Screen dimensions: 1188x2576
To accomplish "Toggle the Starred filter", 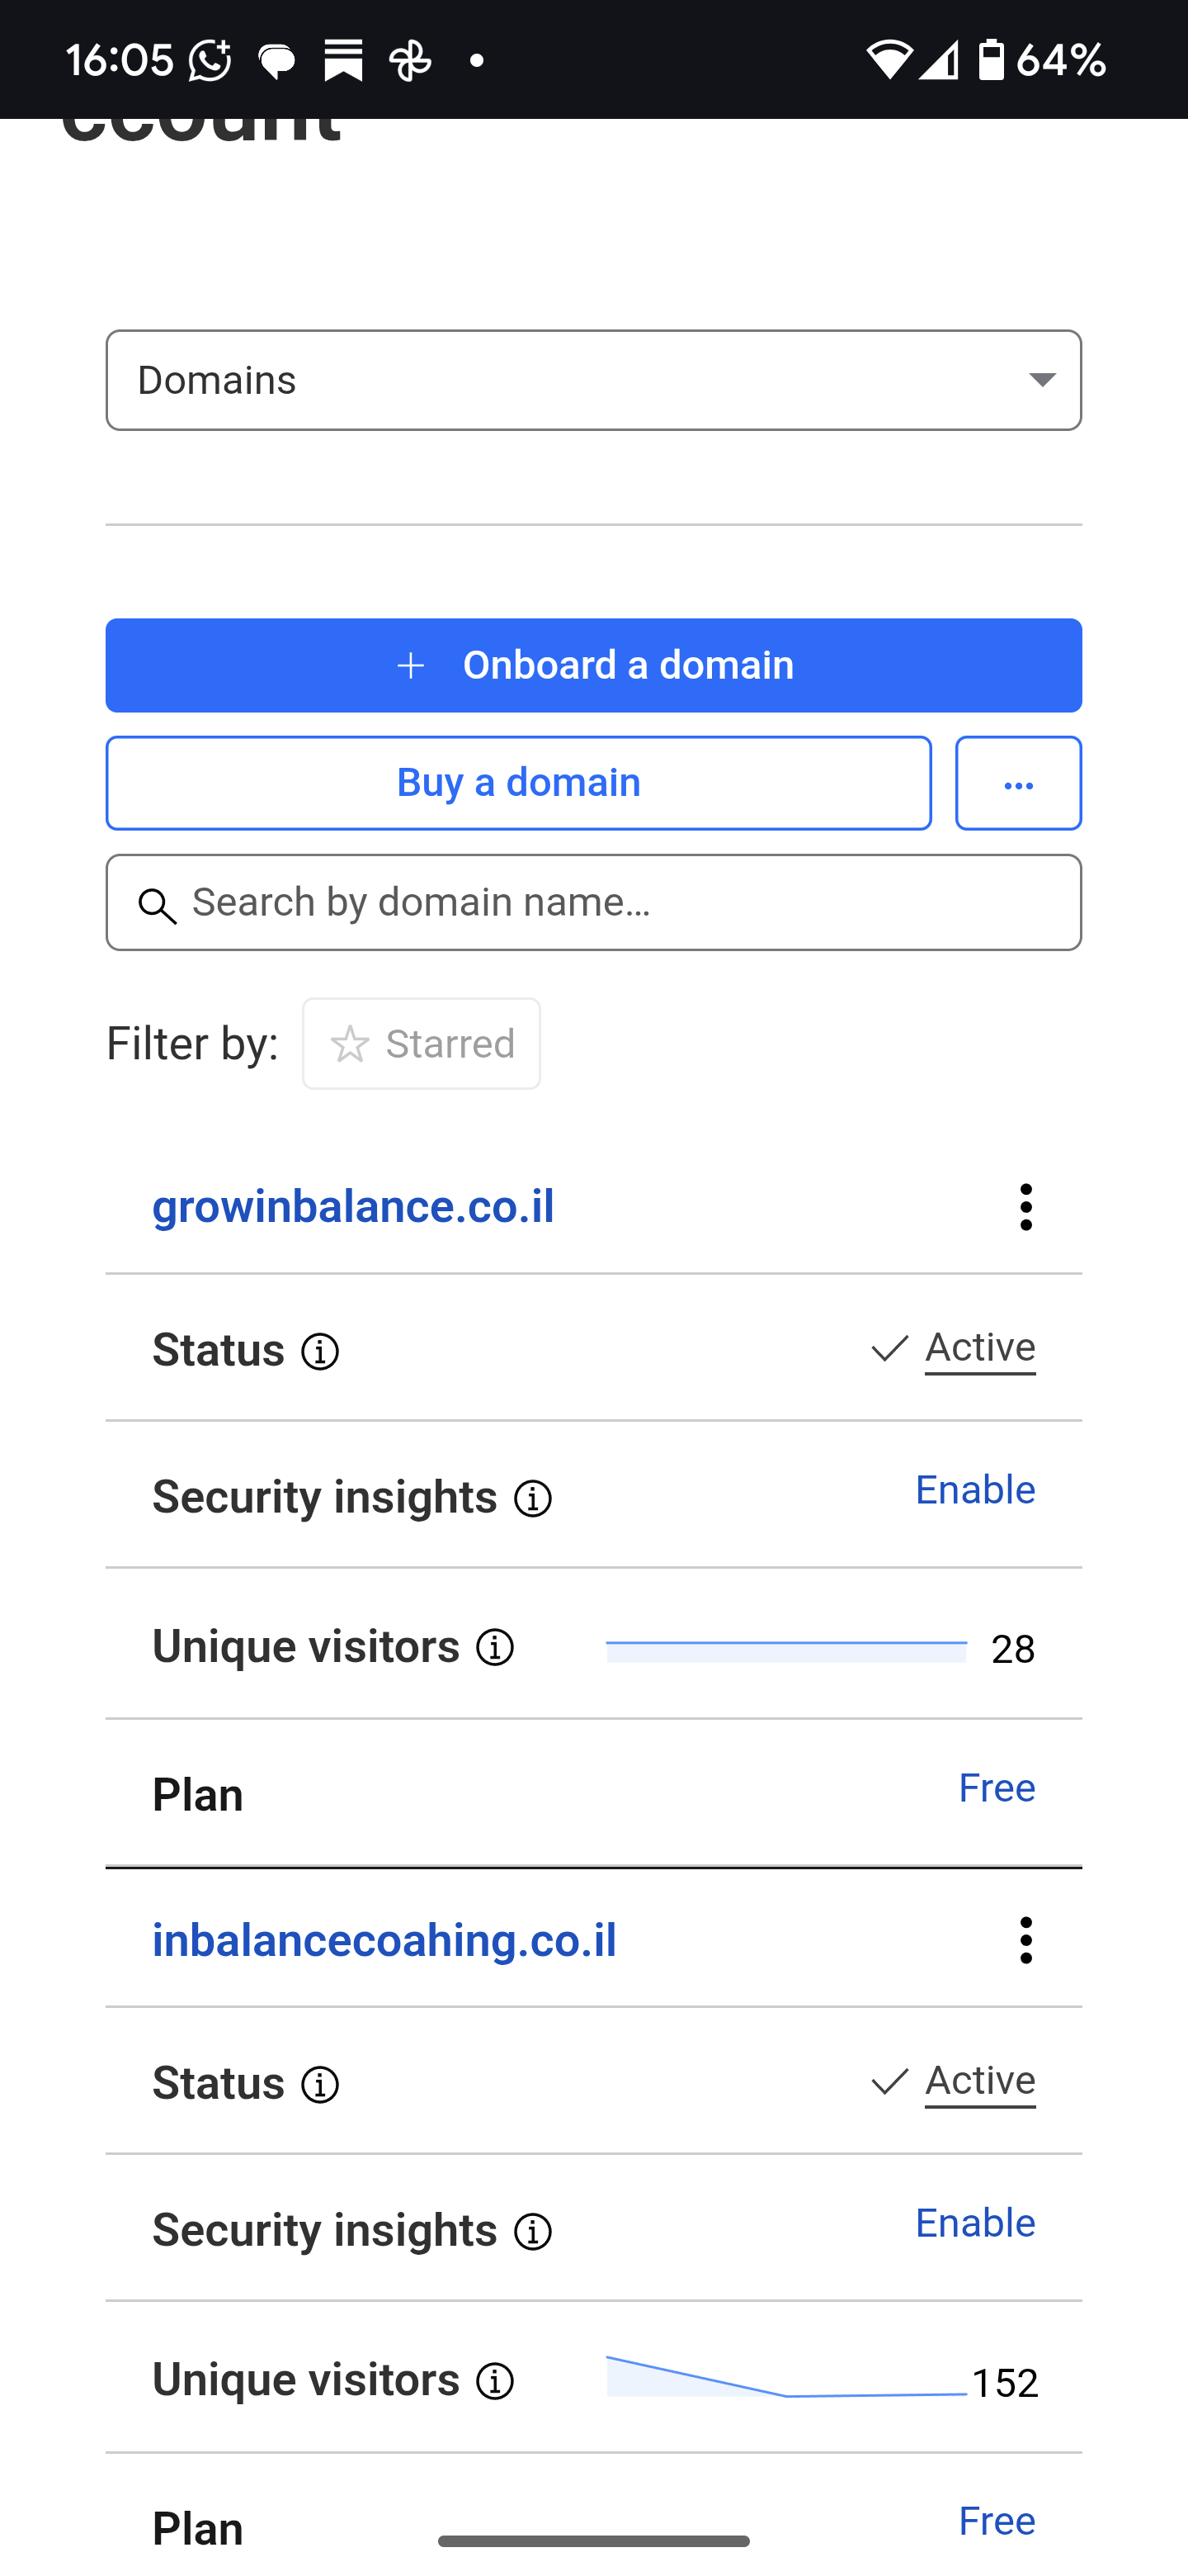I will (x=421, y=1044).
